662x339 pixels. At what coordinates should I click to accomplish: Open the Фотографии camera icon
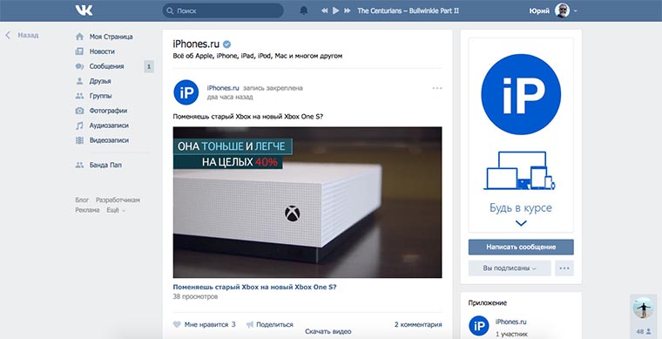(79, 111)
